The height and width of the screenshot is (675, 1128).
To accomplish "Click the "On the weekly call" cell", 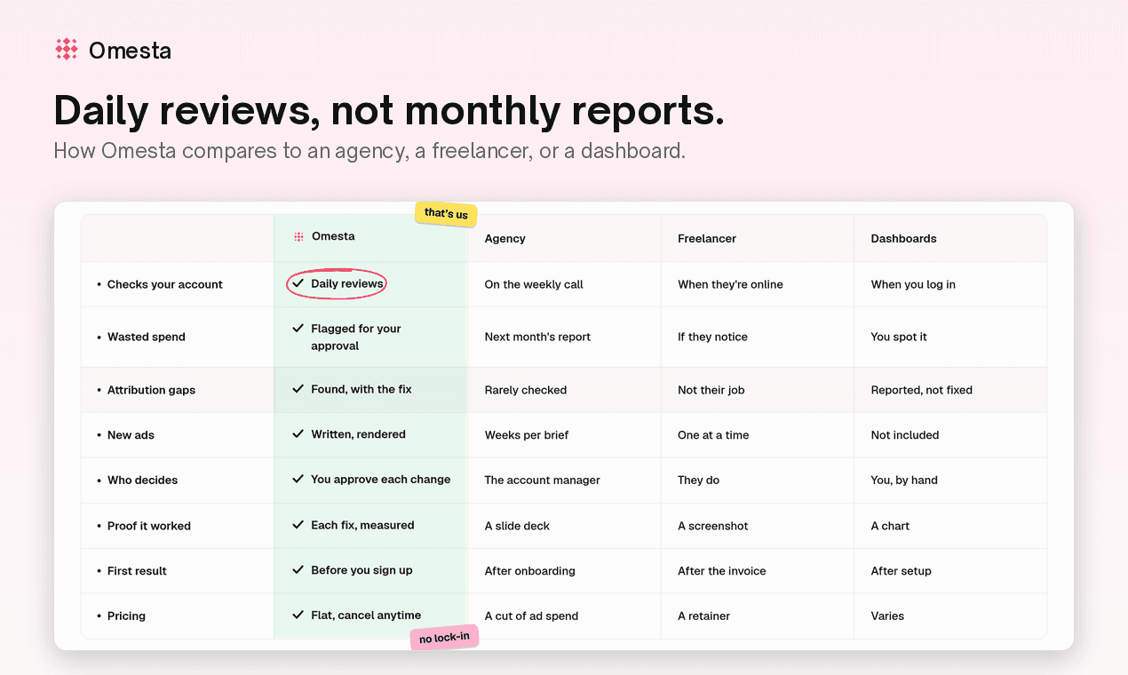I will point(534,284).
